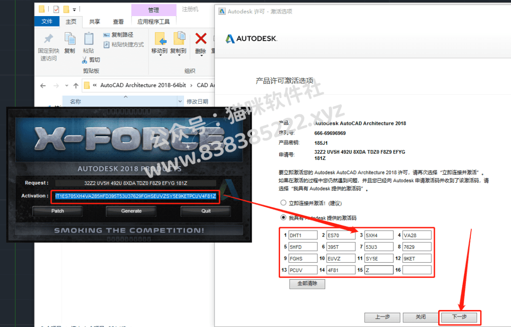Click activation code box 5 containing 5HFD
The image size is (511, 327).
[303, 247]
